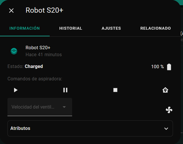This screenshot has height=144, width=183.
Task: Select the Información tab
Action: (x=25, y=28)
